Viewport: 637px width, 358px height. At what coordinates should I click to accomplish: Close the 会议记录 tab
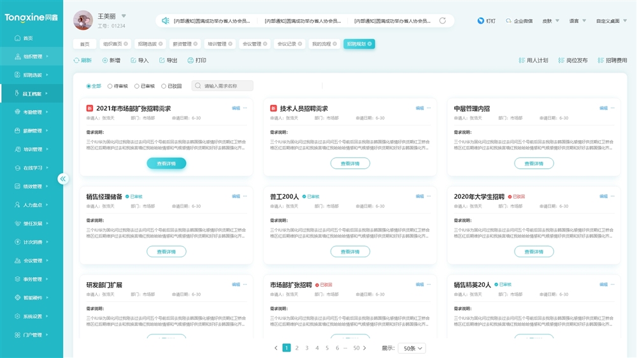pyautogui.click(x=299, y=44)
